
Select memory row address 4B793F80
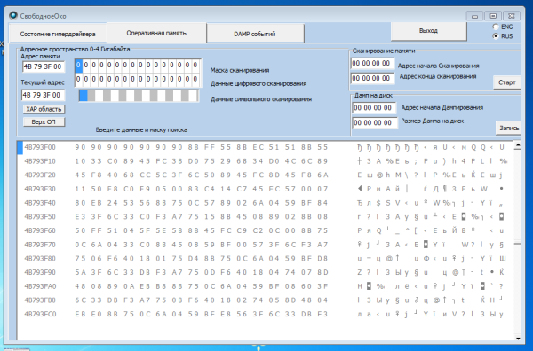click(x=40, y=259)
